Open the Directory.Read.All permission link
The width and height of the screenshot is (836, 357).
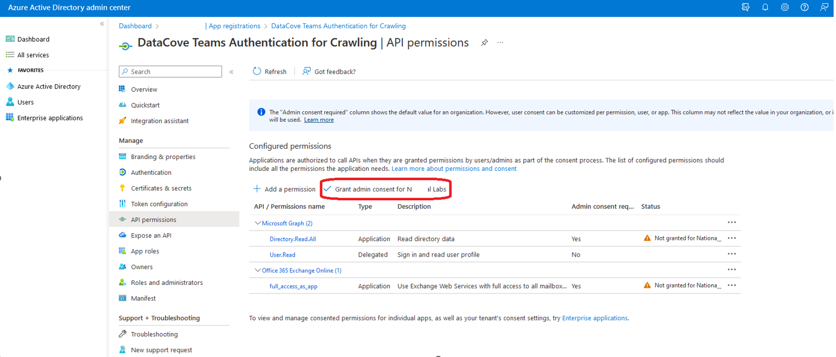coord(293,239)
